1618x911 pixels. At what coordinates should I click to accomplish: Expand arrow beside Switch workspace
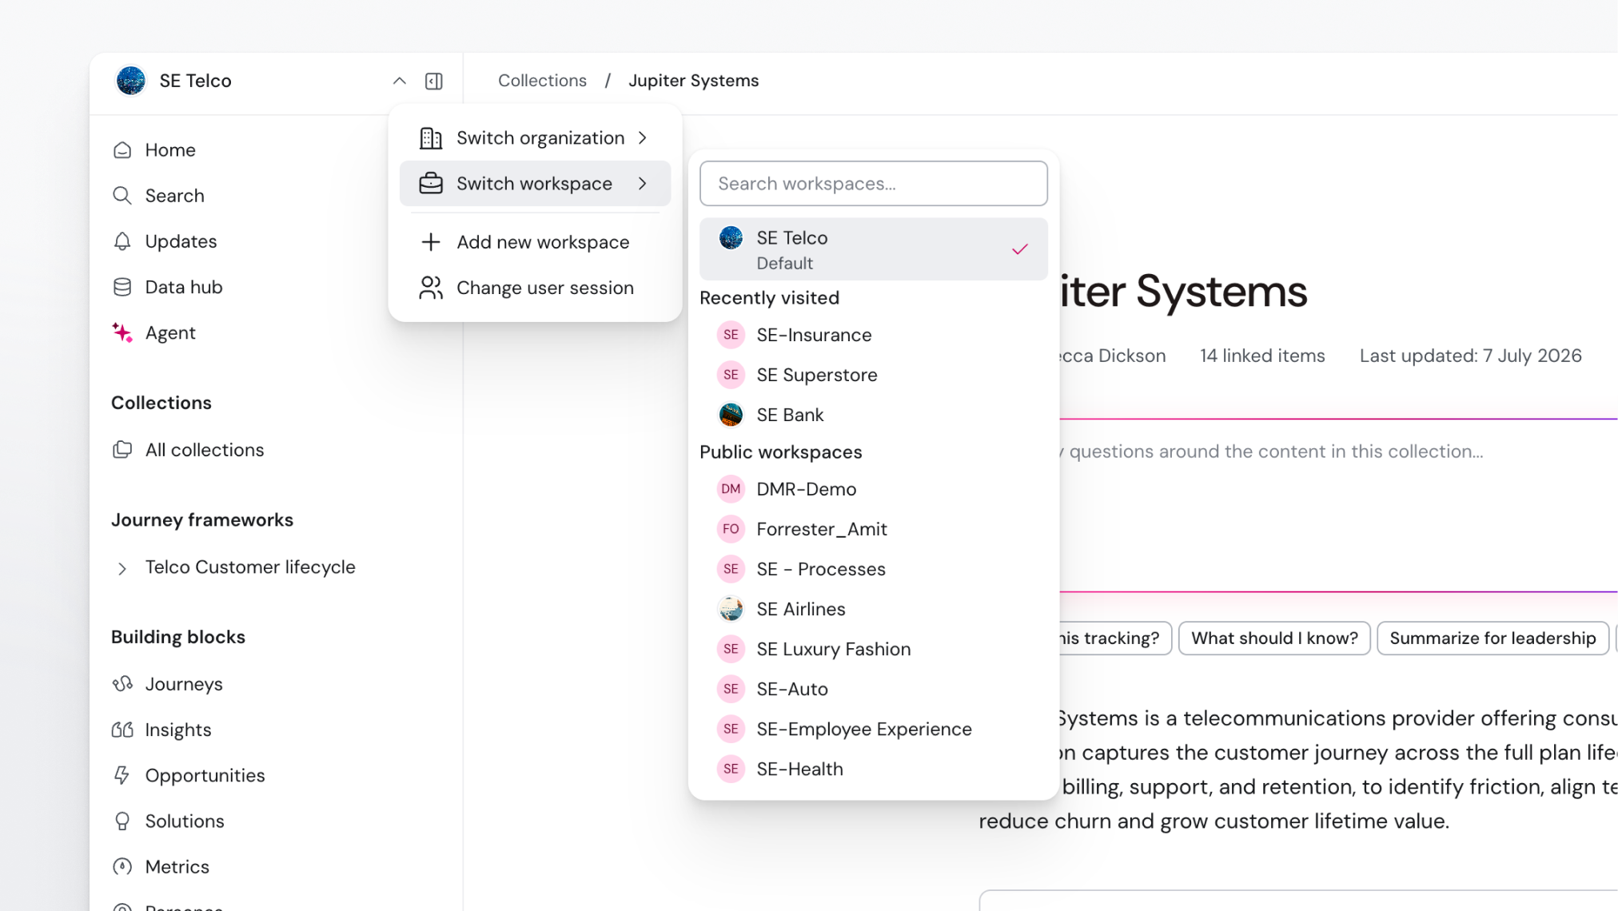click(x=643, y=184)
